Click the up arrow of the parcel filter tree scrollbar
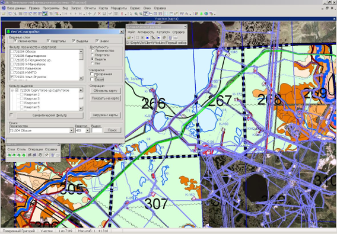Viewport: 337px width, 234px height. [81, 90]
